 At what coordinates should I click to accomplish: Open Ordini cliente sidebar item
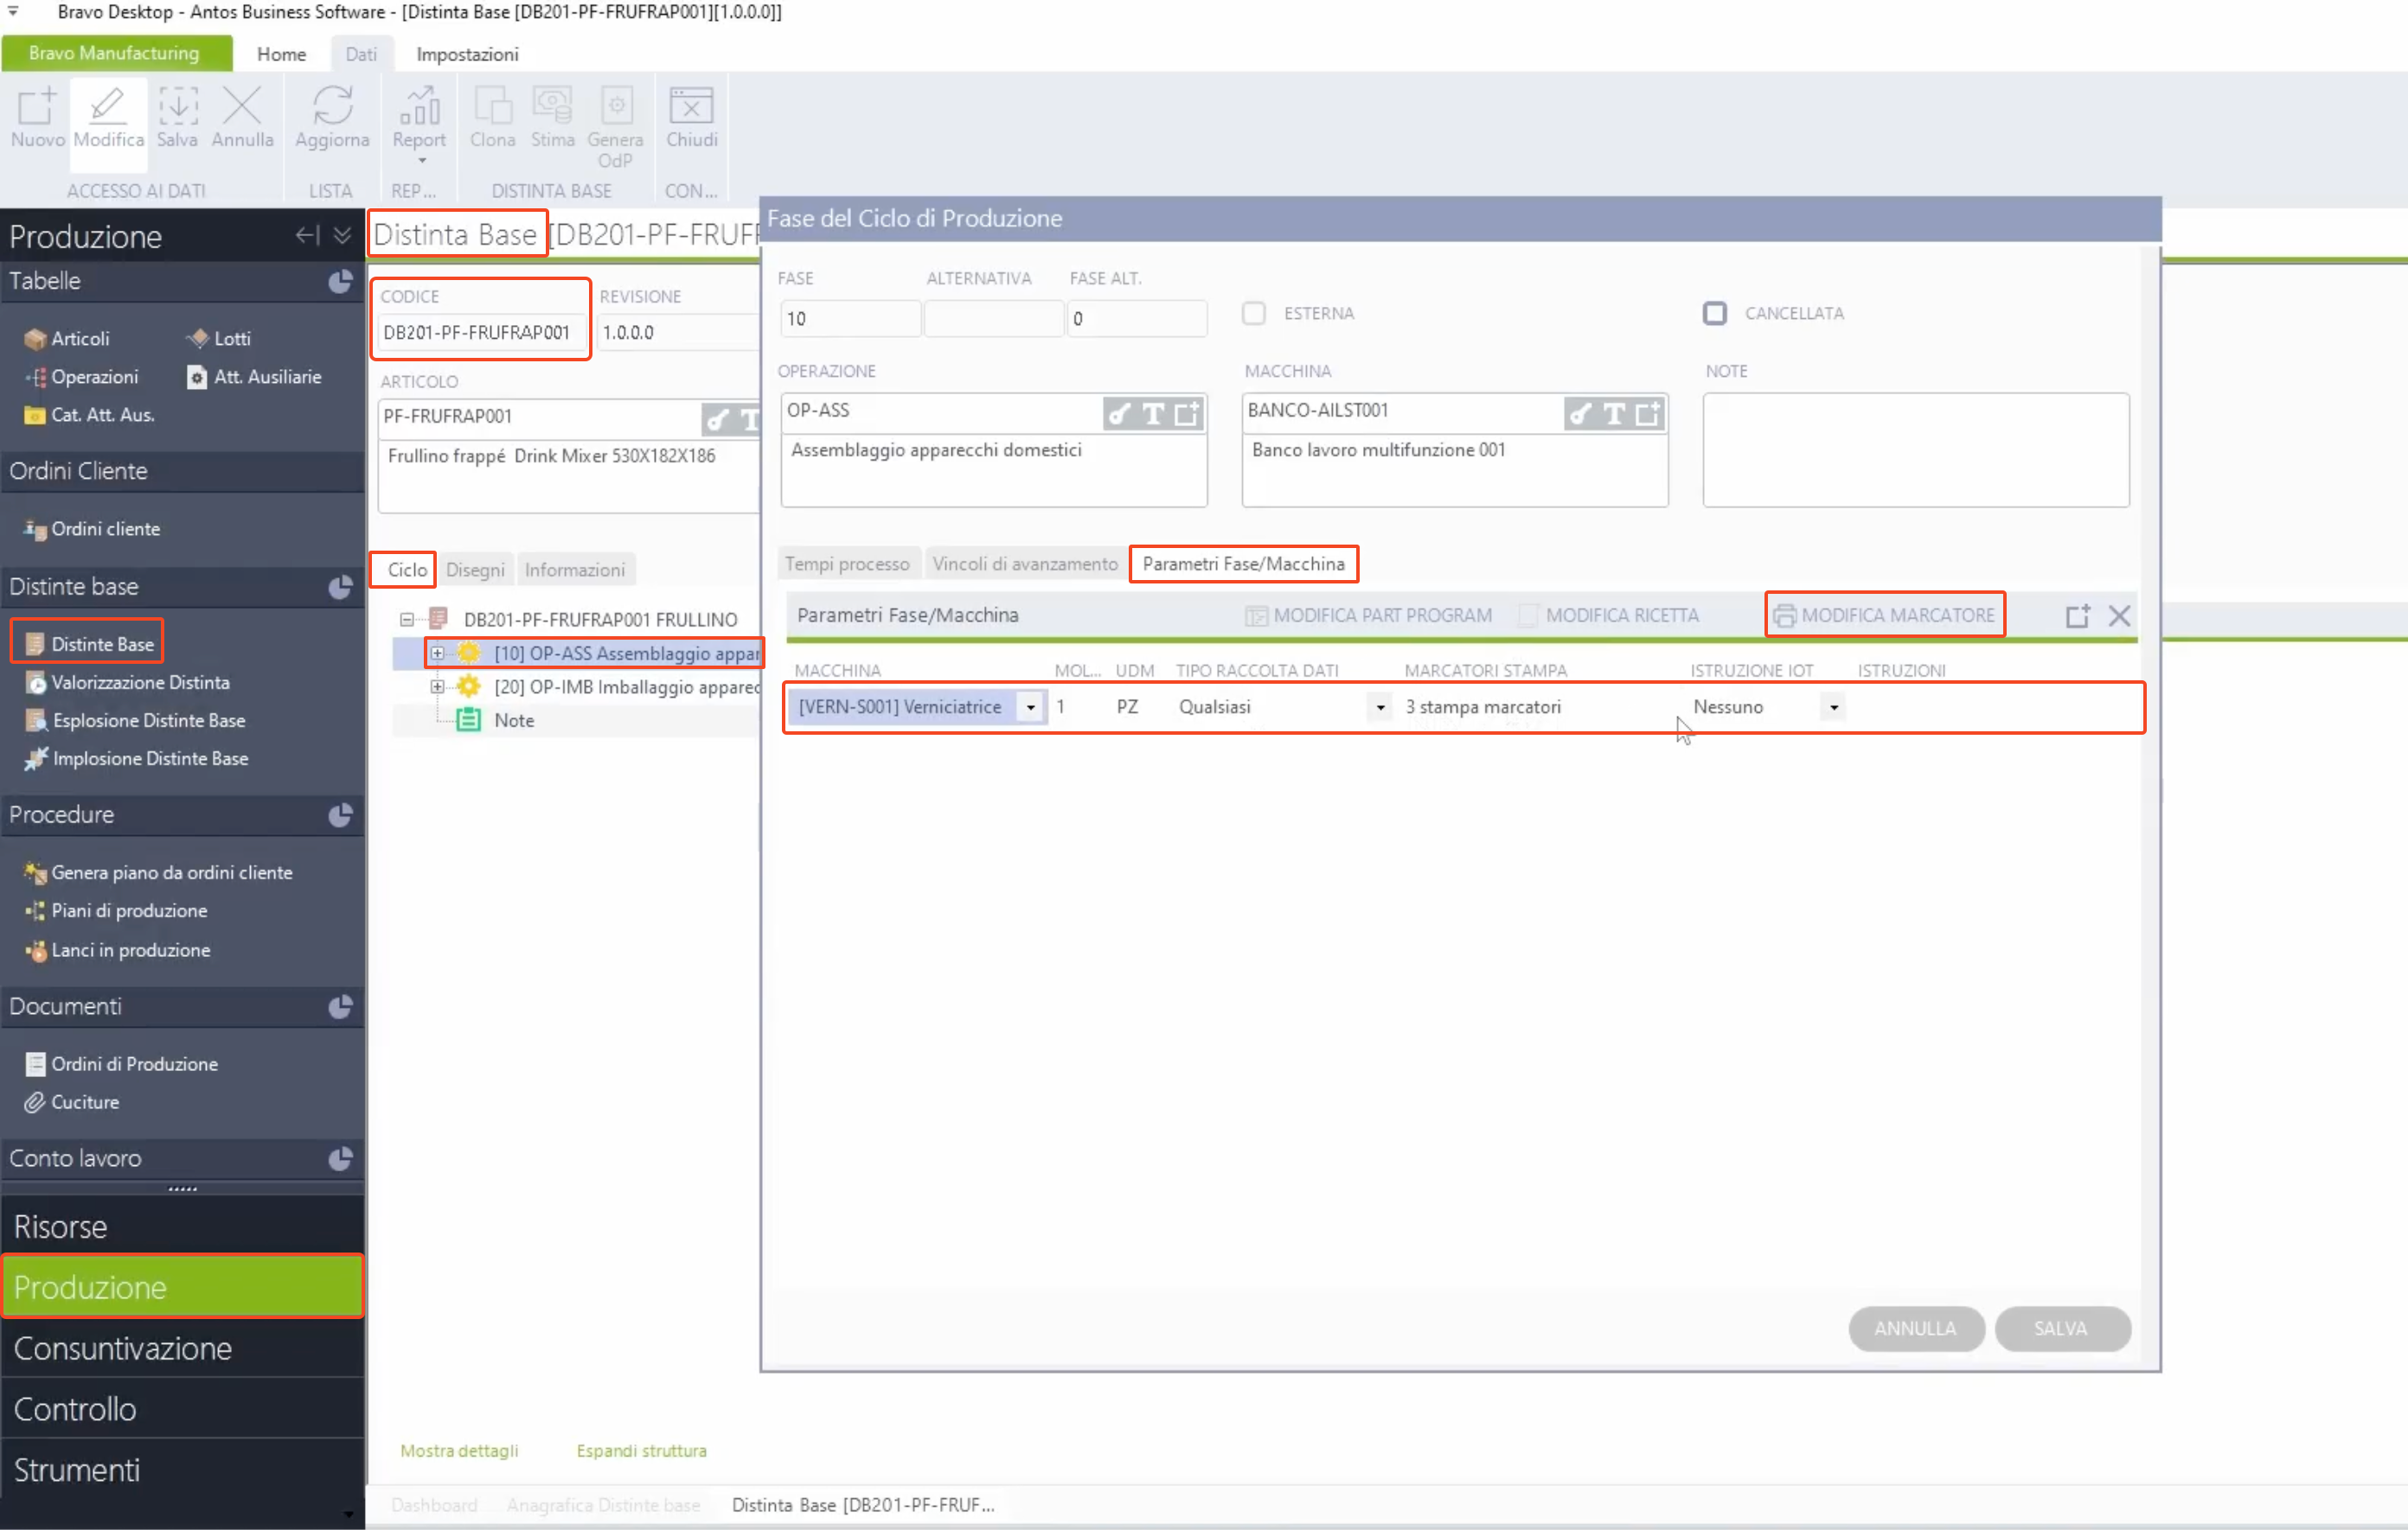pos(92,529)
